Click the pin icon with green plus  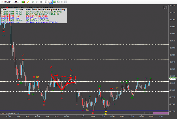coord(33,2)
